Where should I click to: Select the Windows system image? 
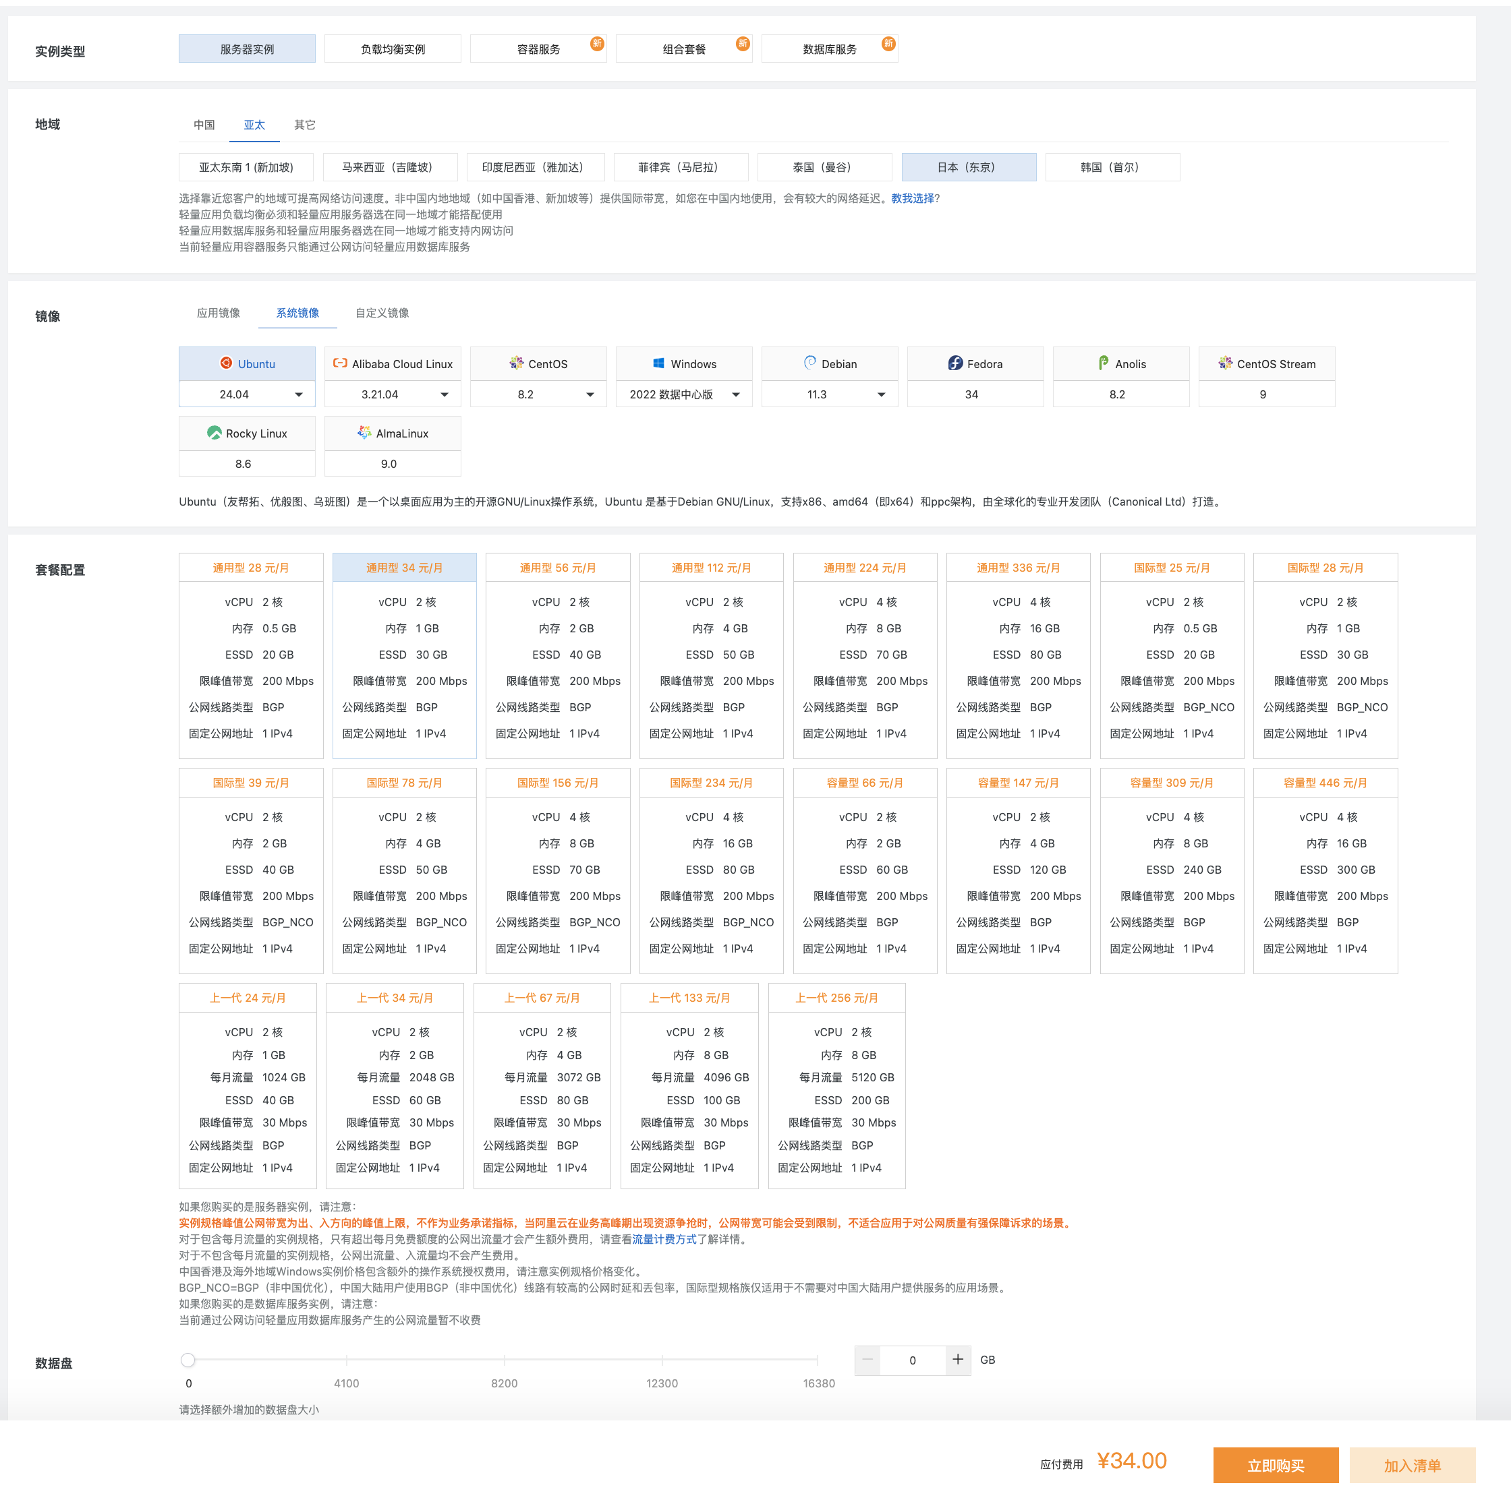tap(683, 363)
